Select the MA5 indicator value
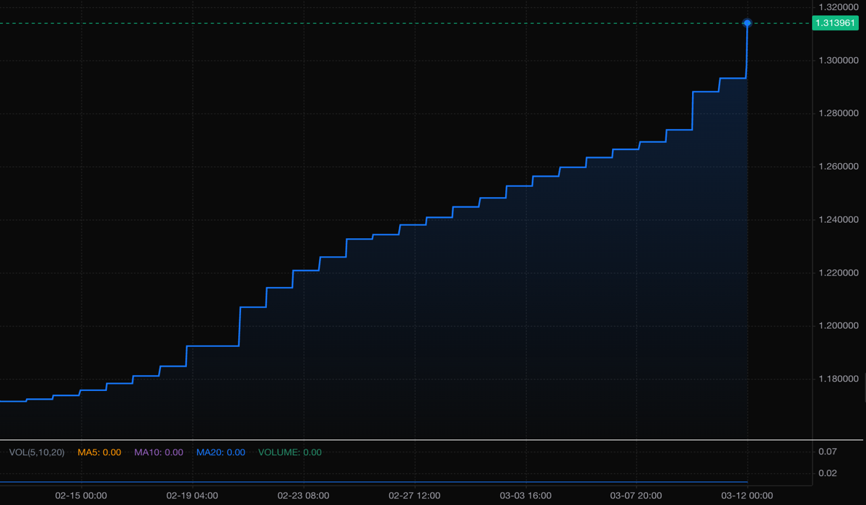Image resolution: width=866 pixels, height=505 pixels. tap(99, 452)
